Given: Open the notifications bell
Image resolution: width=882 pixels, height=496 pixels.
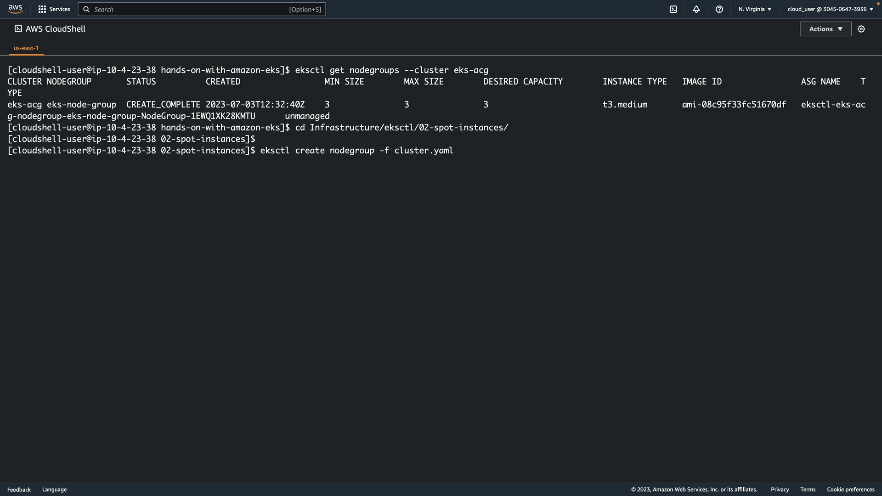Looking at the screenshot, I should click(x=696, y=9).
